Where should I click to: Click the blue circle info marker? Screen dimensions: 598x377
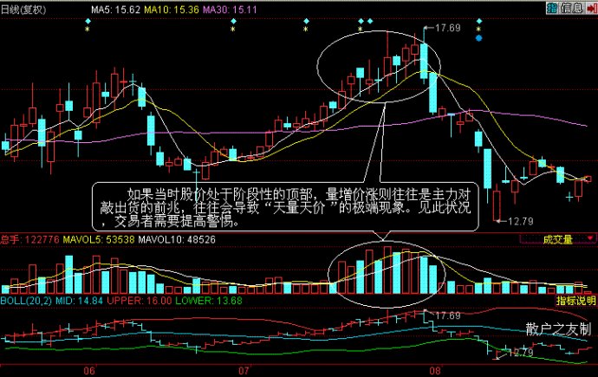(479, 38)
